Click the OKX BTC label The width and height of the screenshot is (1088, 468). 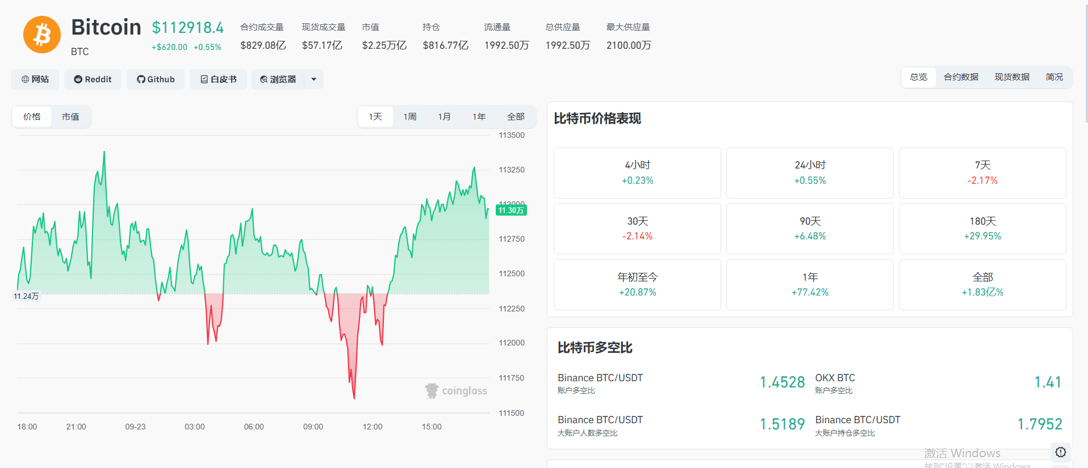835,378
